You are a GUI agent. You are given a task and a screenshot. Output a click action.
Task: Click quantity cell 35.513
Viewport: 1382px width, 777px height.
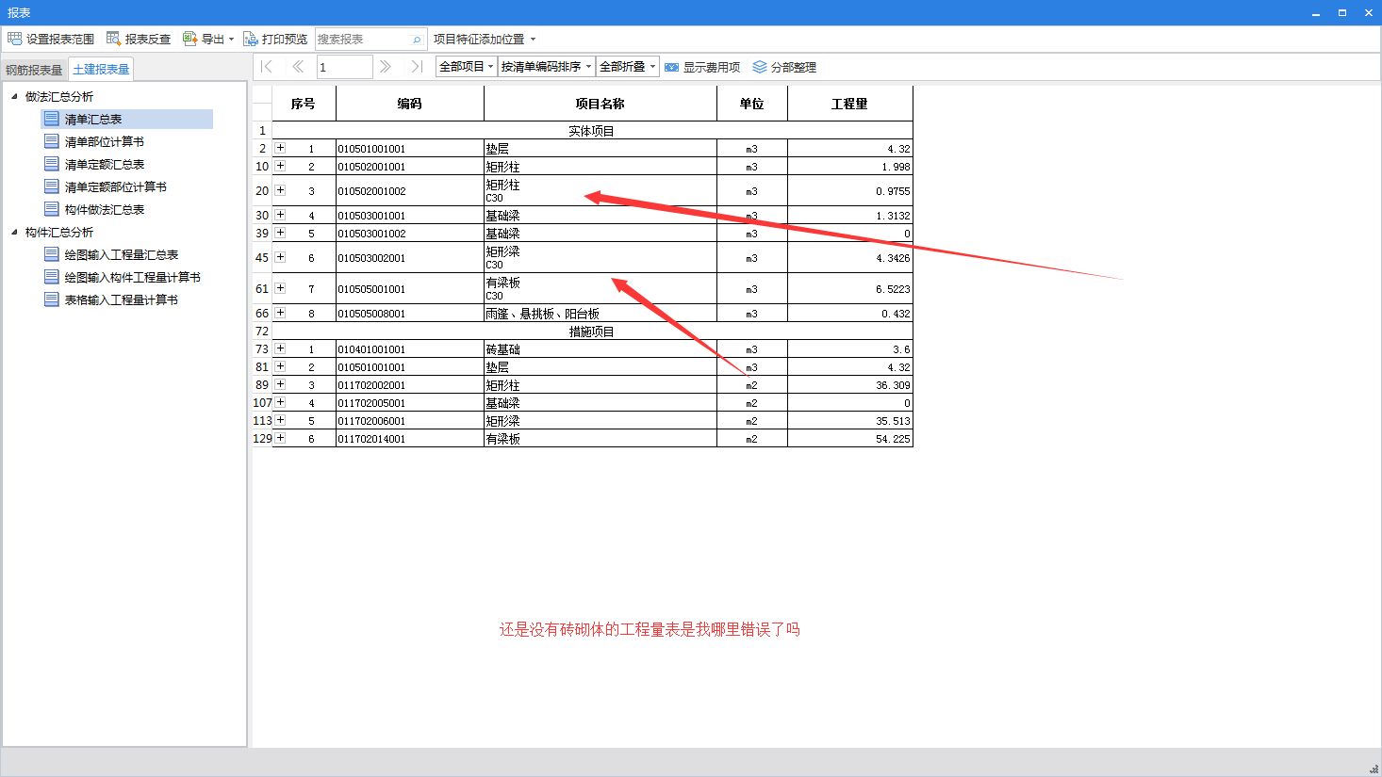[850, 421]
